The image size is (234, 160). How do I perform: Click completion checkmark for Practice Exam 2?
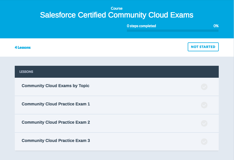click(x=204, y=123)
